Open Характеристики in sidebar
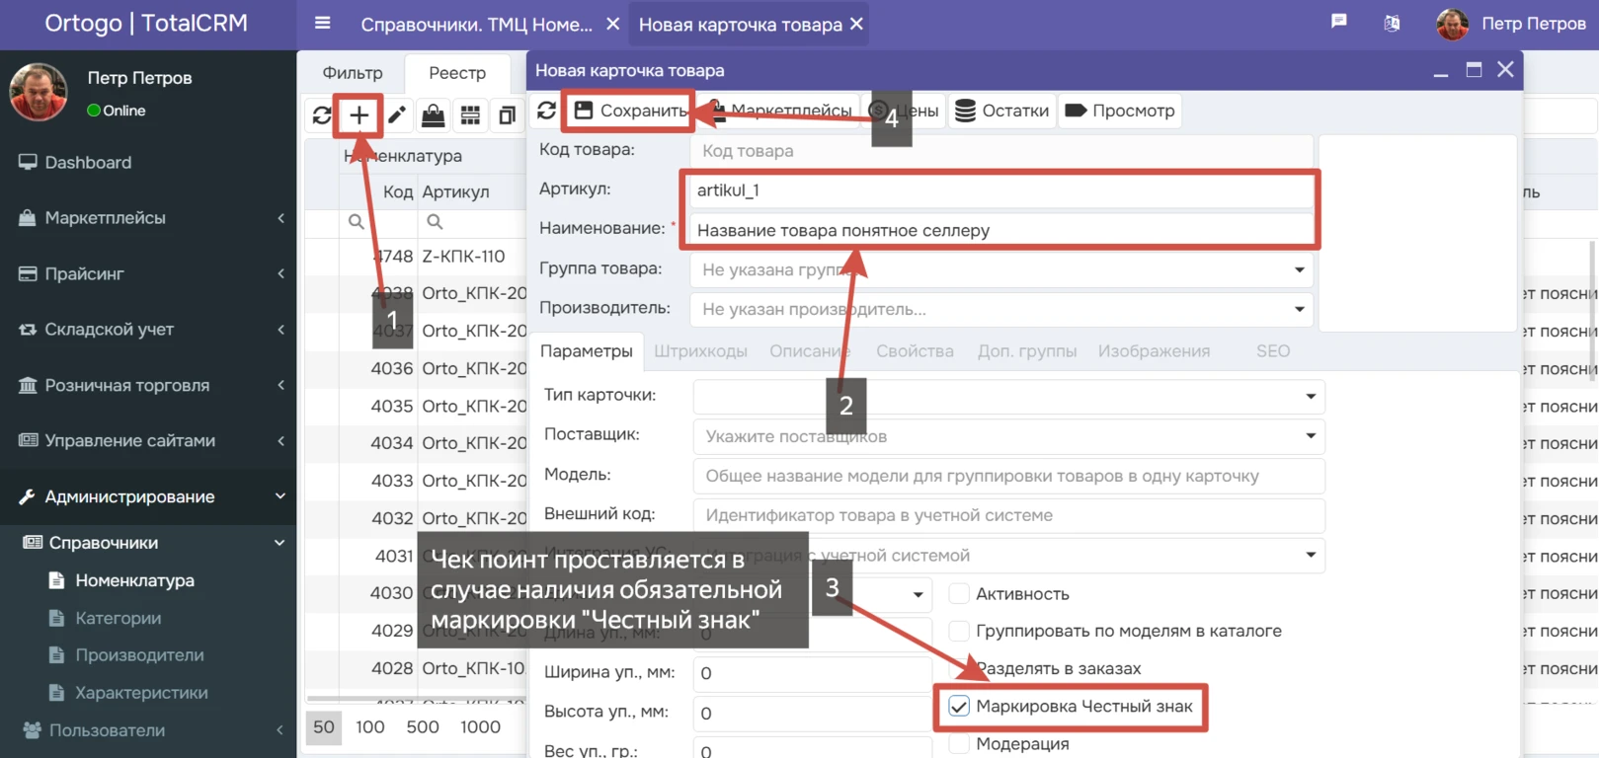Image resolution: width=1599 pixels, height=758 pixels. pyautogui.click(x=141, y=693)
